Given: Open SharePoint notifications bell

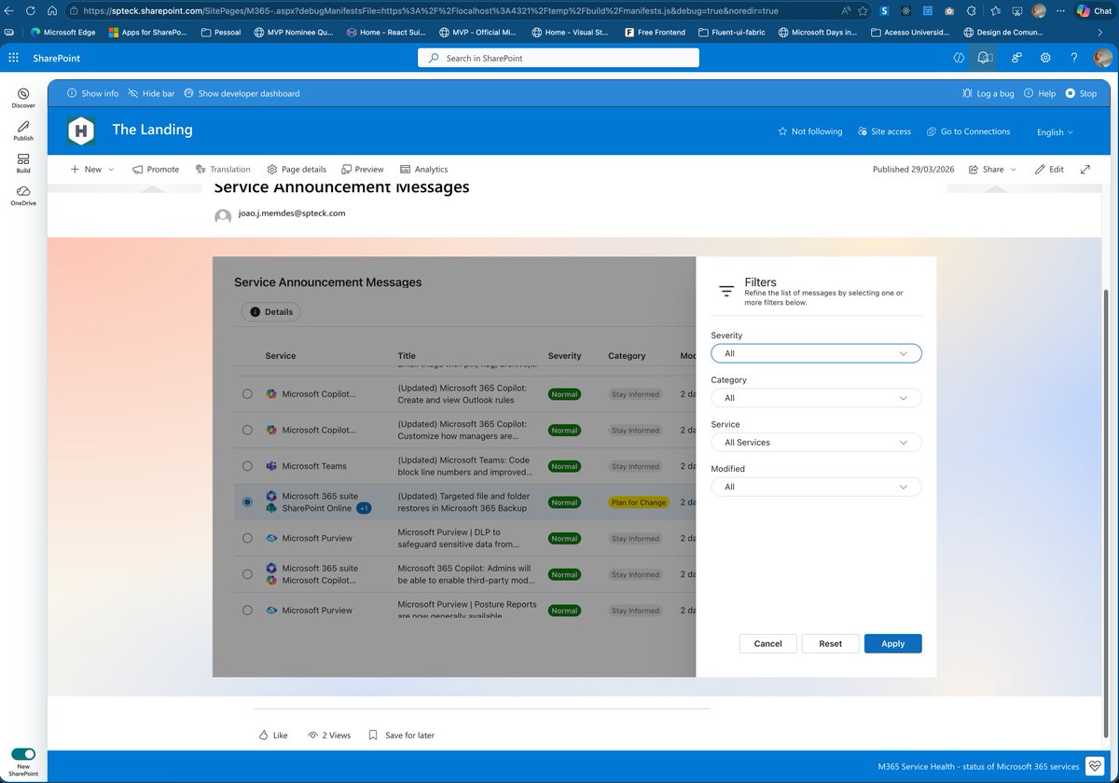Looking at the screenshot, I should point(983,58).
